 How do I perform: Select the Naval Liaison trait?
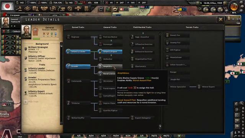tap(107, 74)
